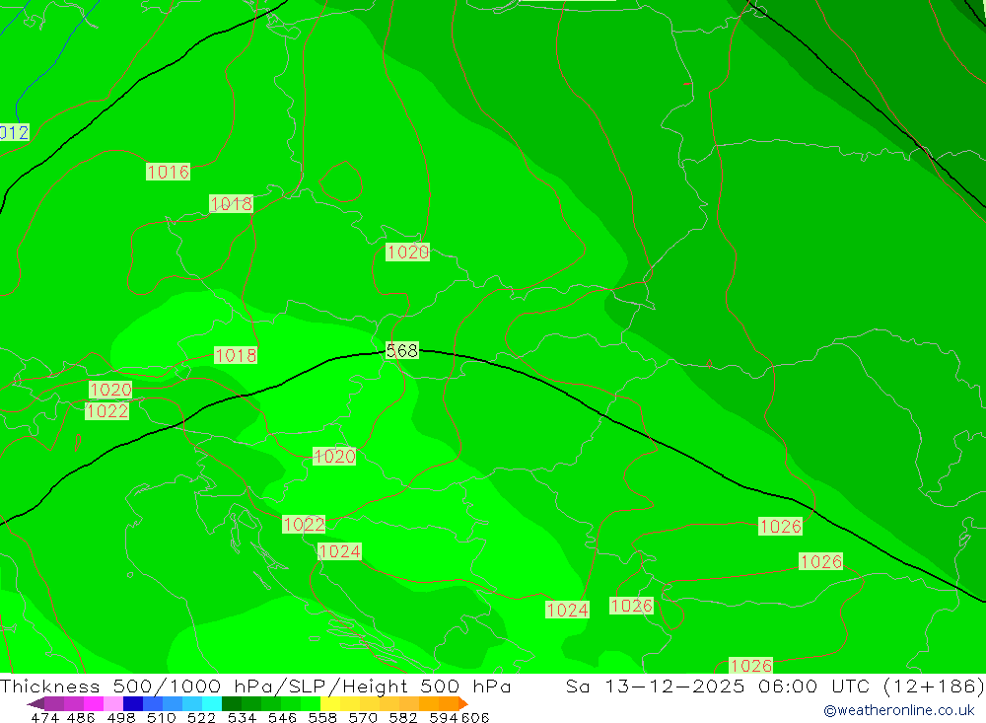This screenshot has width=986, height=723.
Task: Click the legend value 606
Action: point(474,717)
